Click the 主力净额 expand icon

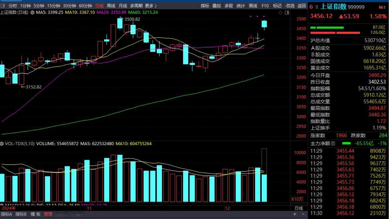(x=333, y=143)
